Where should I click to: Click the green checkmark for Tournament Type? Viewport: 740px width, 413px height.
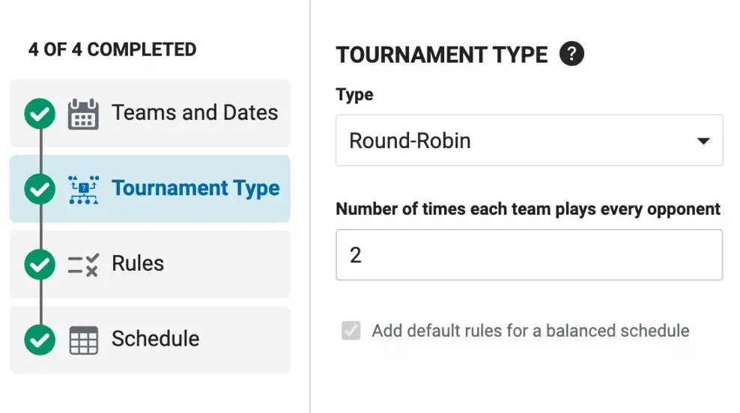coord(40,189)
